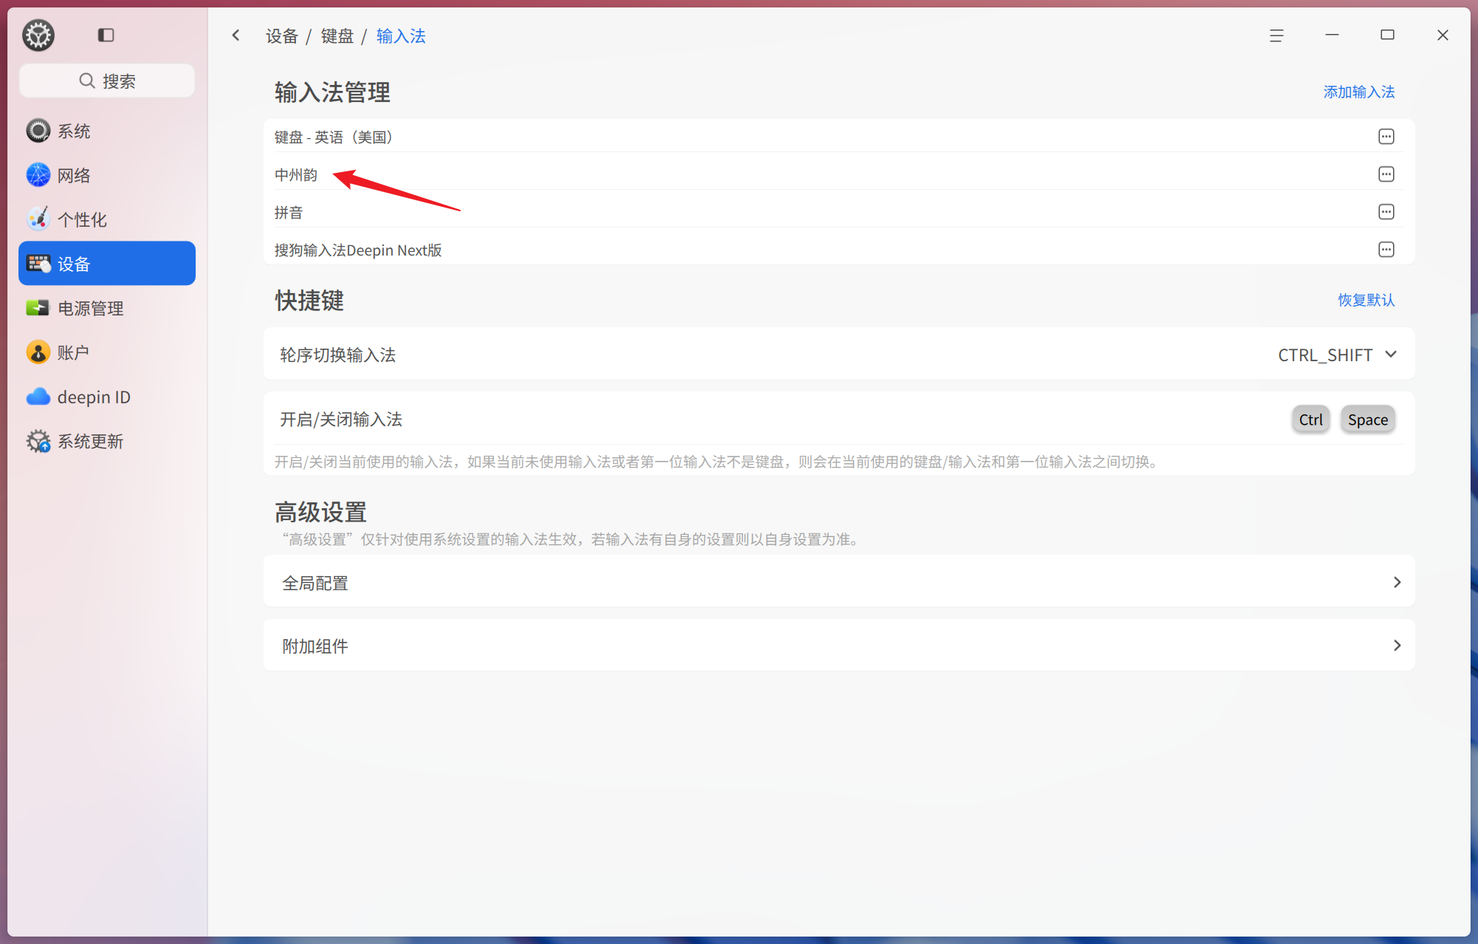Click 开启/关闭输入法 label

(x=340, y=420)
